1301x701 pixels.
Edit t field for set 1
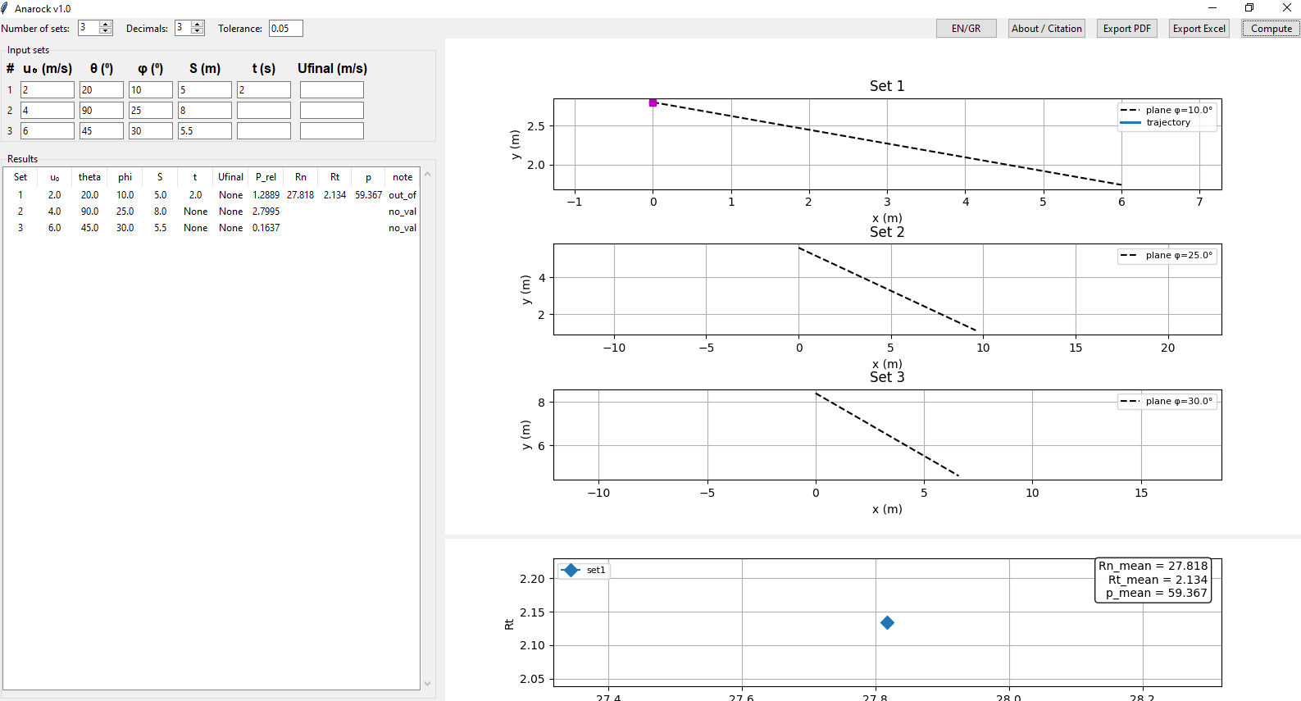[x=264, y=90]
